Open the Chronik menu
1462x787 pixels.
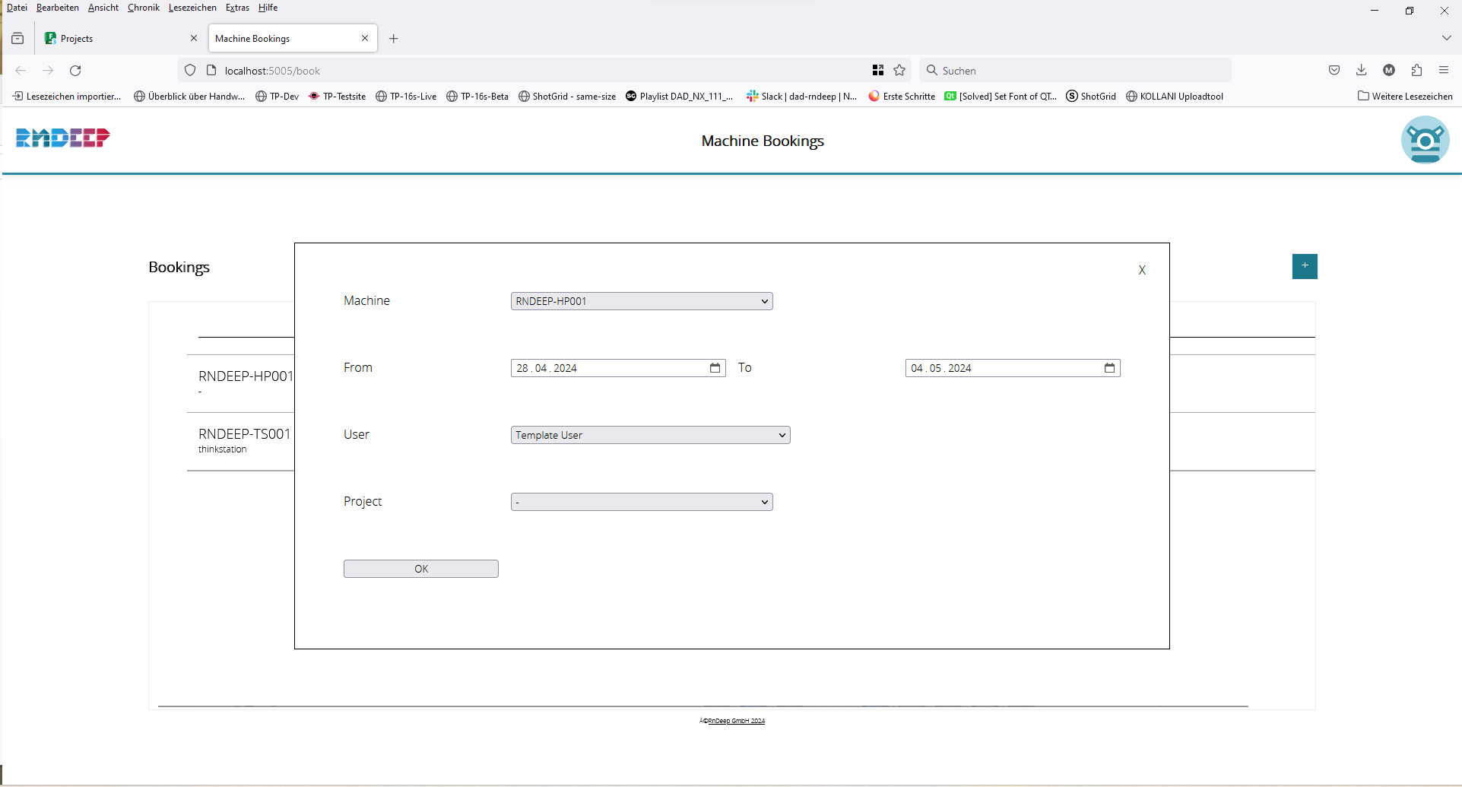pyautogui.click(x=143, y=8)
